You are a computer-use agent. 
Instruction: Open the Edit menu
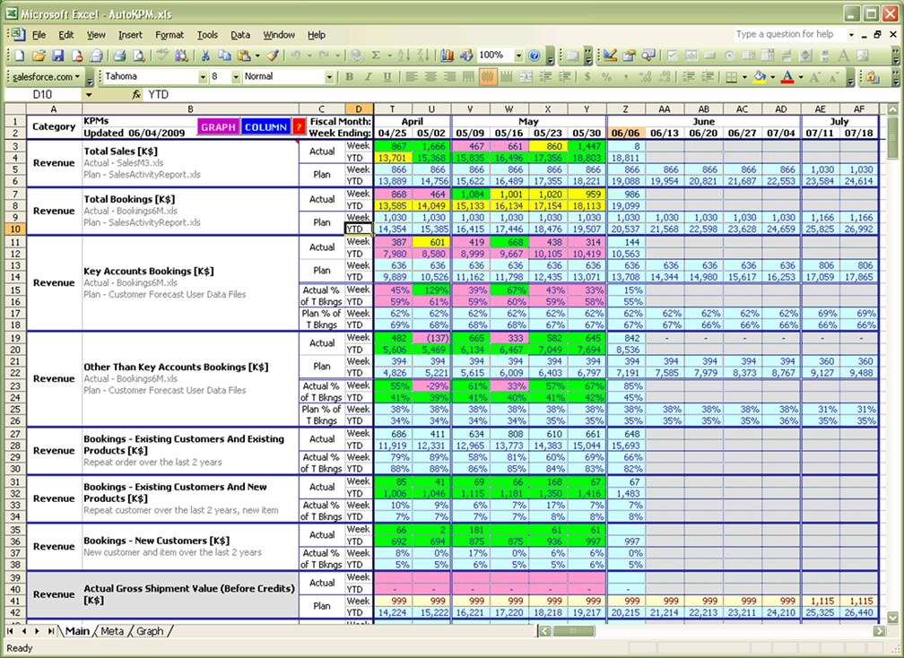[x=66, y=35]
